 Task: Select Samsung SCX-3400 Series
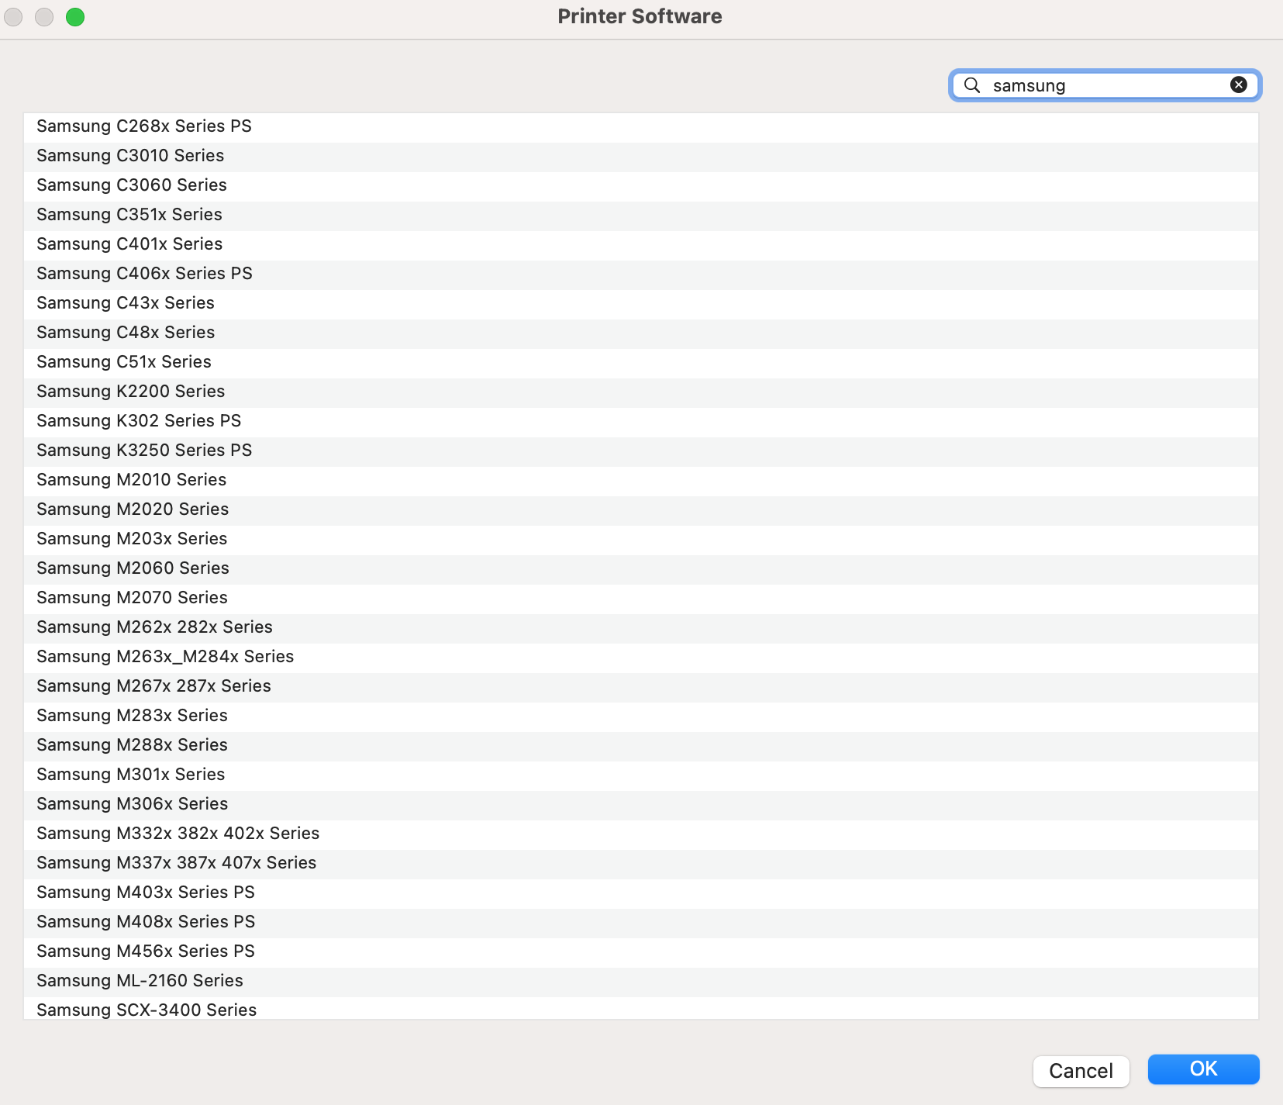point(641,1008)
